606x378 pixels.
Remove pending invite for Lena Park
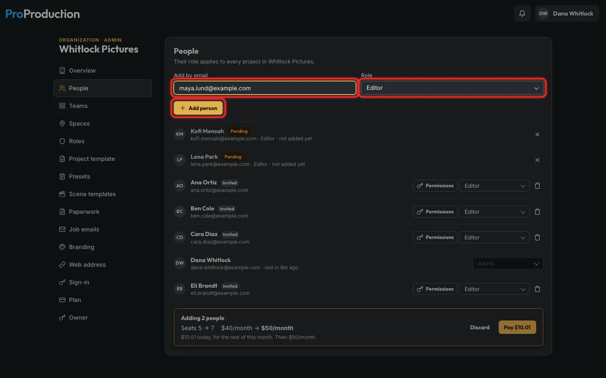click(x=537, y=160)
